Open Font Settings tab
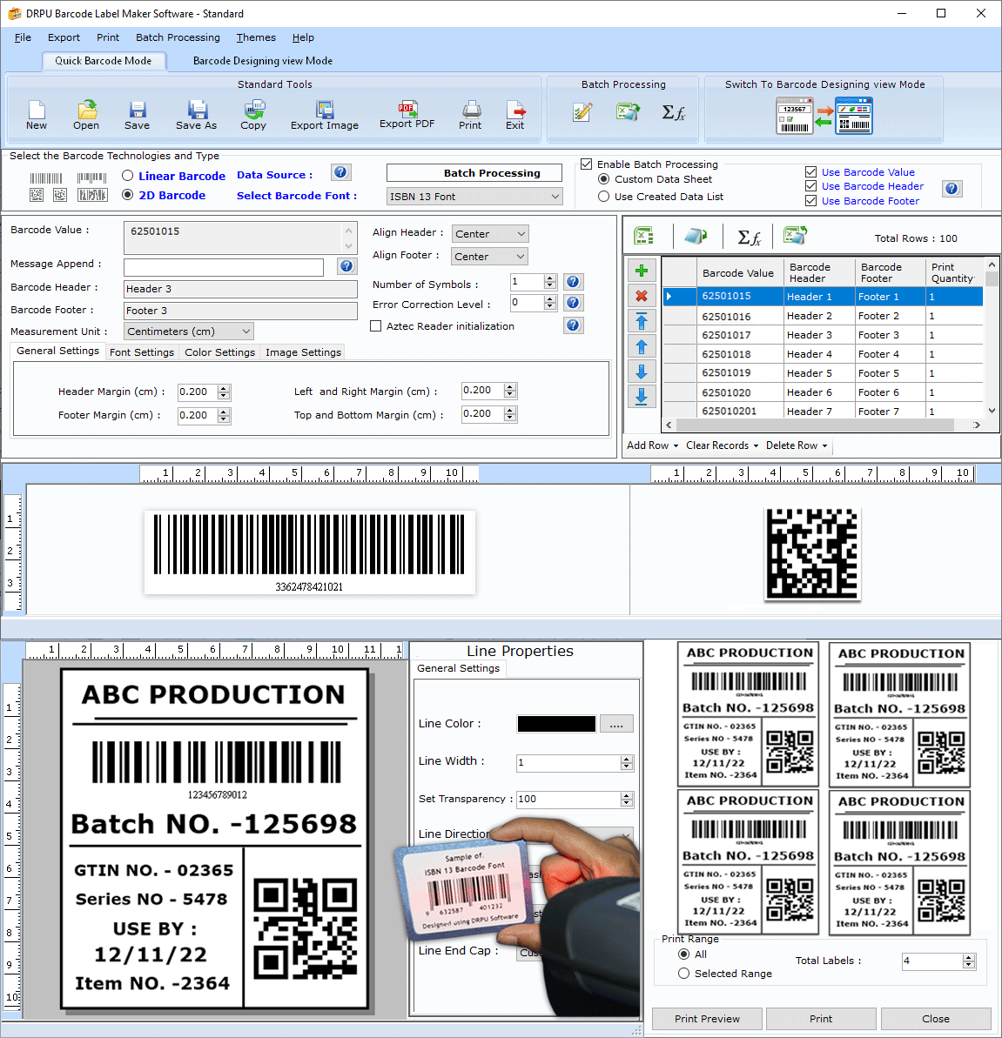 coord(142,352)
